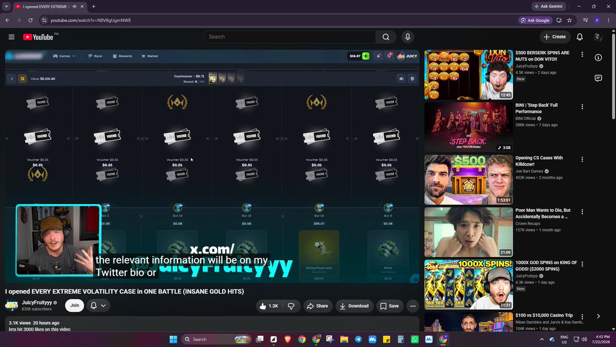Click the next arrow beside Casino Trip video
This screenshot has height=347, width=616.
coord(598,316)
